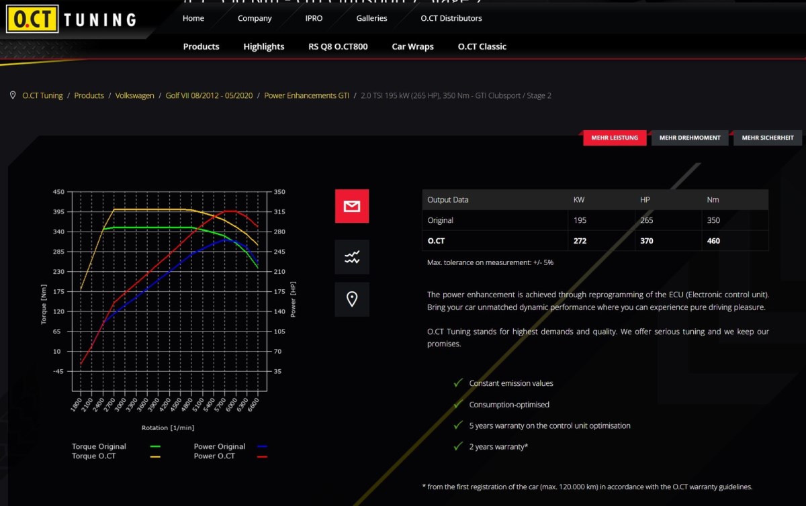Open the Products menu

201,46
